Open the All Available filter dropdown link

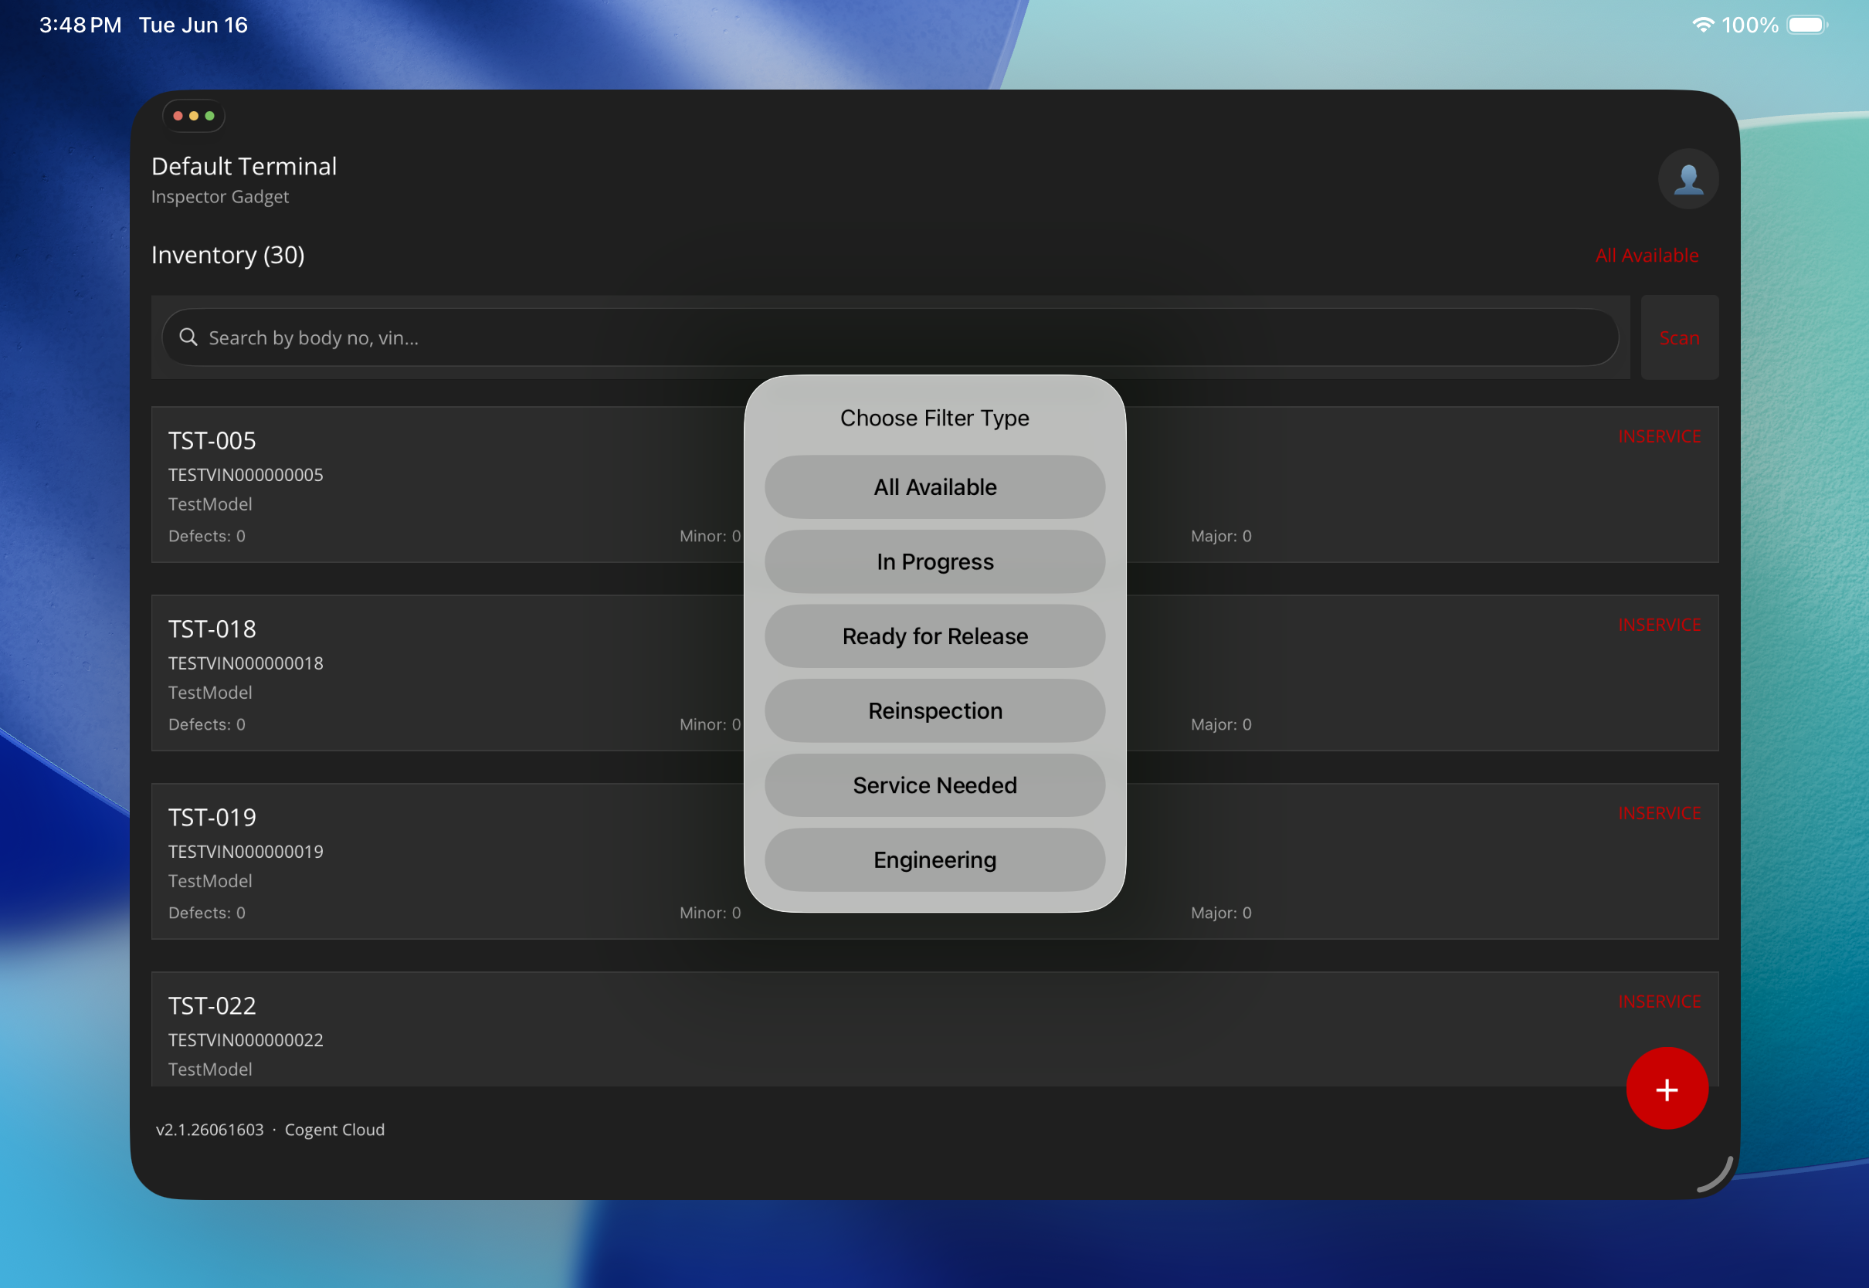[1647, 256]
